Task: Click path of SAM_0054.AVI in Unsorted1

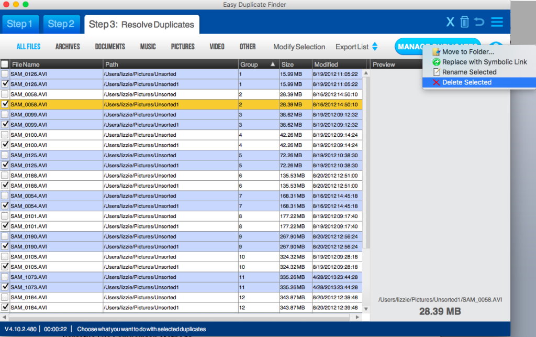Action: (141, 206)
